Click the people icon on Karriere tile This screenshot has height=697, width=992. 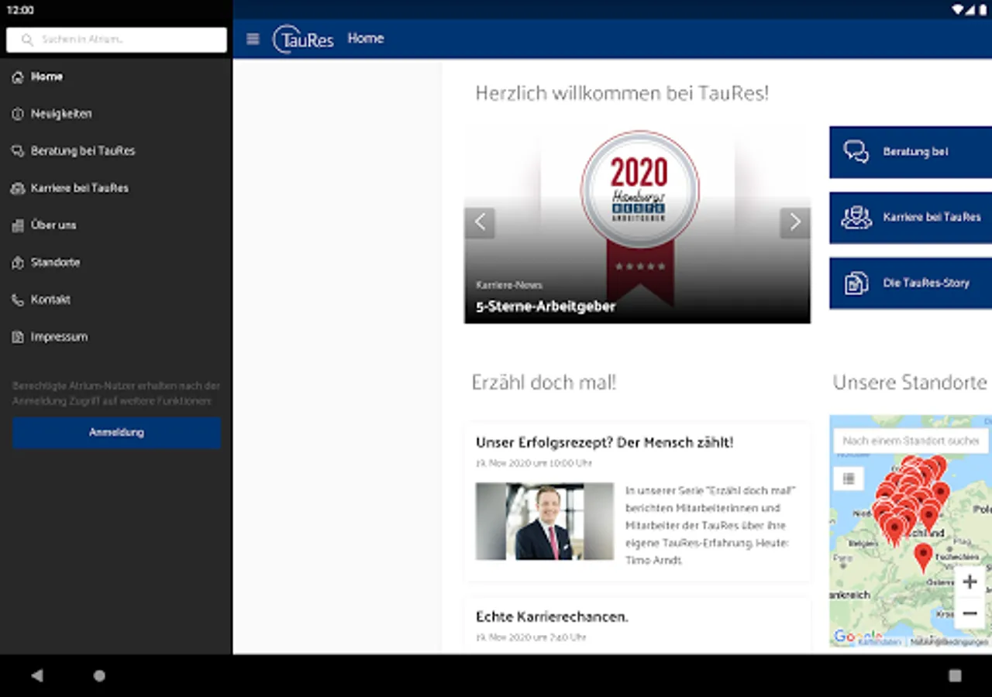[856, 218]
